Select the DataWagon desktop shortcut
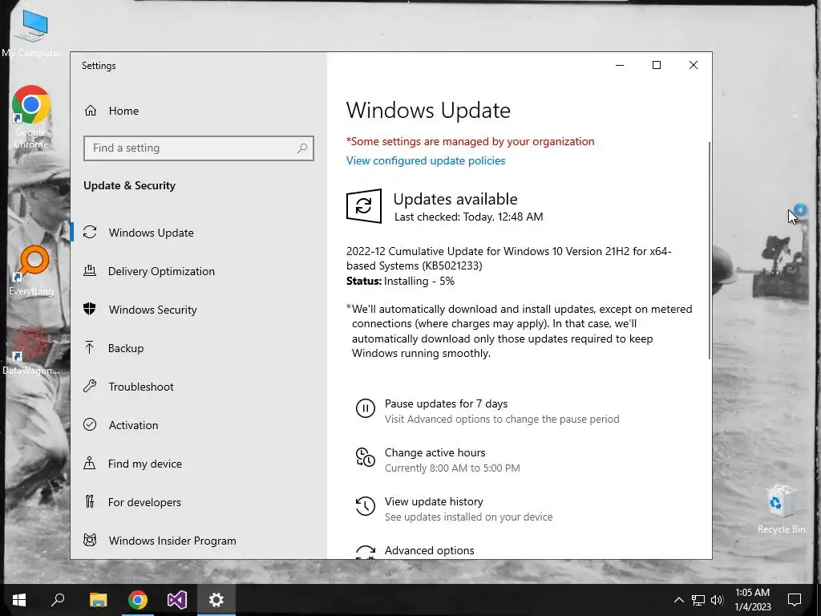 pos(31,351)
